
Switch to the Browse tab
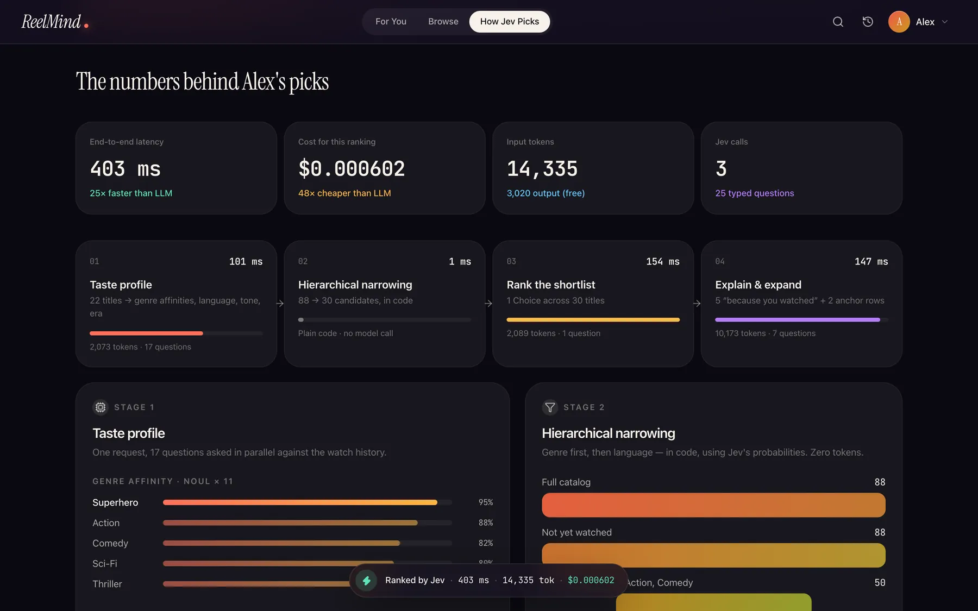pyautogui.click(x=443, y=22)
